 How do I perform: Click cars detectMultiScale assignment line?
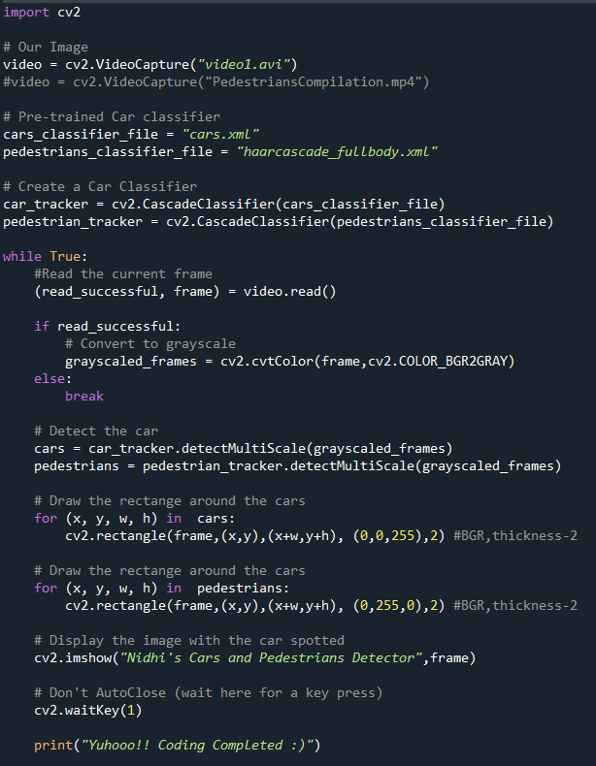[x=244, y=449]
